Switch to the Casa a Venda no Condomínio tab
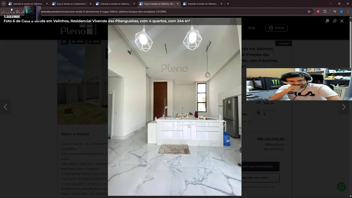The height and width of the screenshot is (198, 352). pyautogui.click(x=72, y=4)
